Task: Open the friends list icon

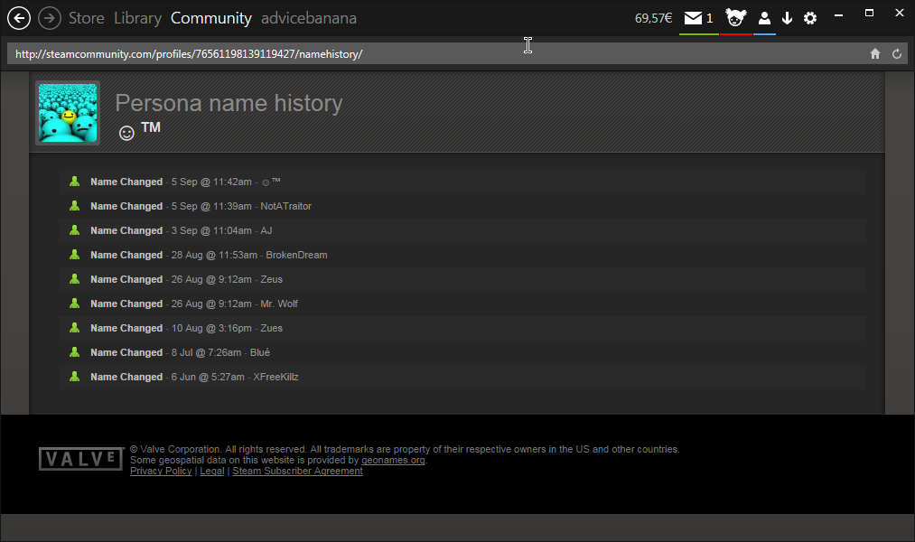Action: [764, 18]
